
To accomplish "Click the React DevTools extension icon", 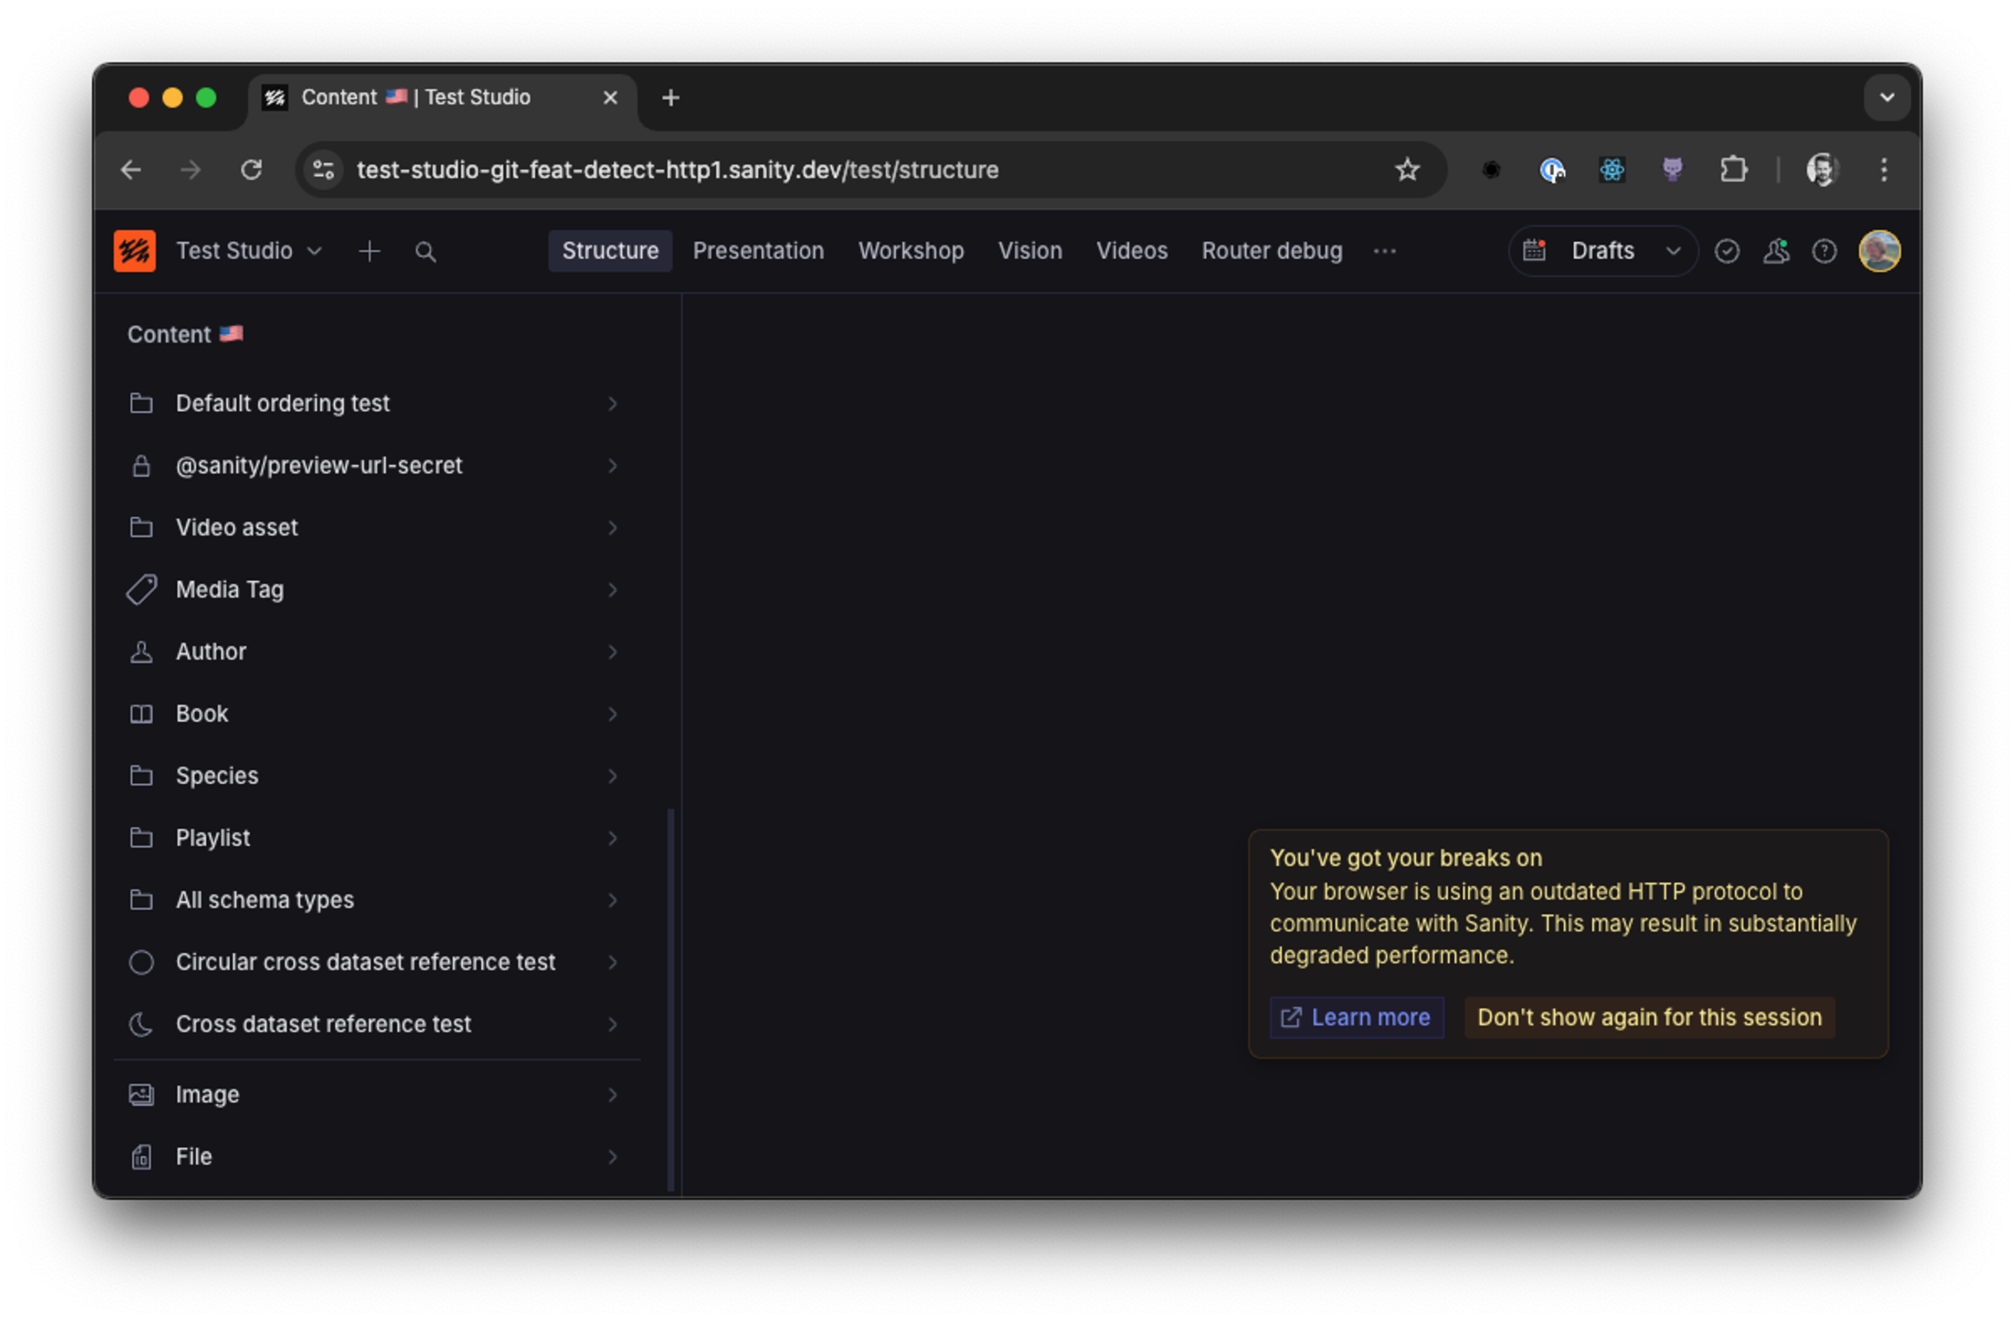I will pyautogui.click(x=1611, y=170).
